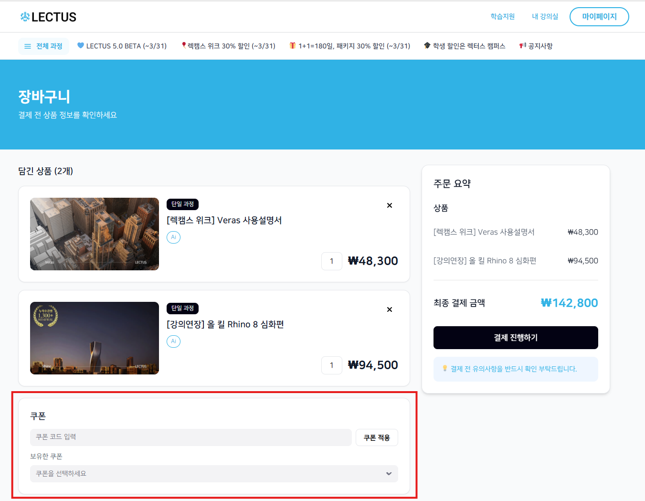Click the blue heart icon beside LECTUS 5.0

coord(81,46)
